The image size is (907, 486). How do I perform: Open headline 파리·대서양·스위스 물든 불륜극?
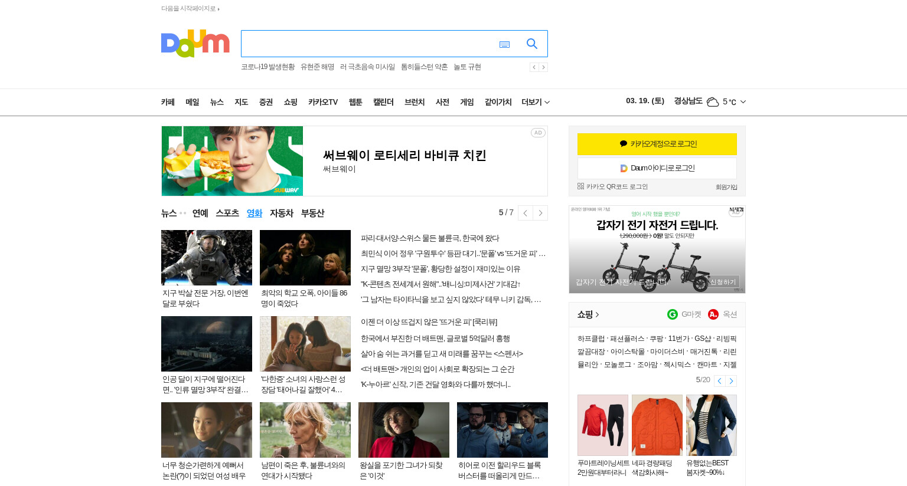click(x=430, y=238)
